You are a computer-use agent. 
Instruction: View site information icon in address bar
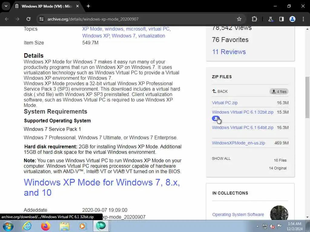(x=41, y=19)
